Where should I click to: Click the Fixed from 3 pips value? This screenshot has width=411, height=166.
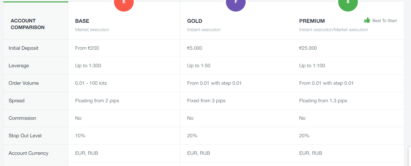206,101
